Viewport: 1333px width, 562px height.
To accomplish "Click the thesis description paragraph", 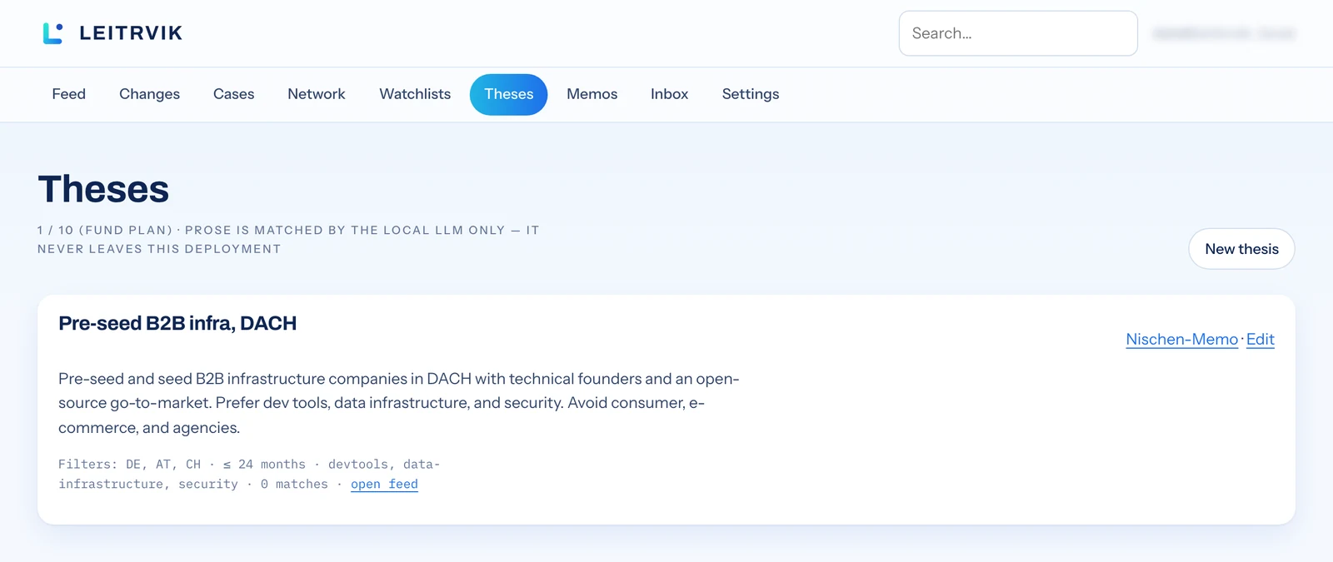I will click(399, 403).
